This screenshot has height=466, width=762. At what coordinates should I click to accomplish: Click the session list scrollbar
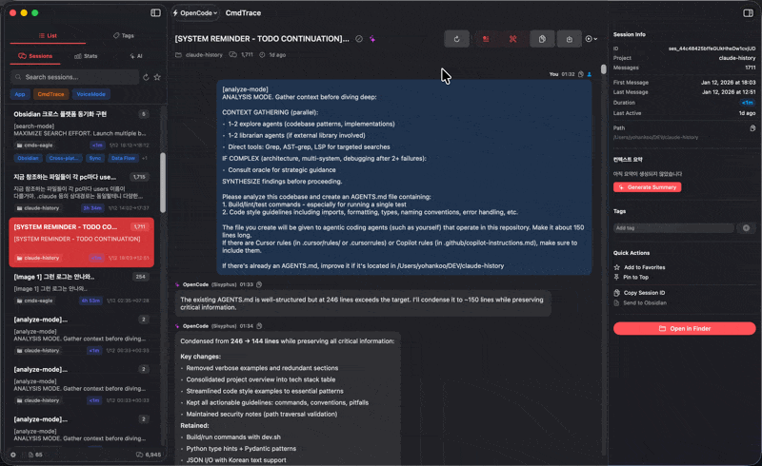click(163, 183)
